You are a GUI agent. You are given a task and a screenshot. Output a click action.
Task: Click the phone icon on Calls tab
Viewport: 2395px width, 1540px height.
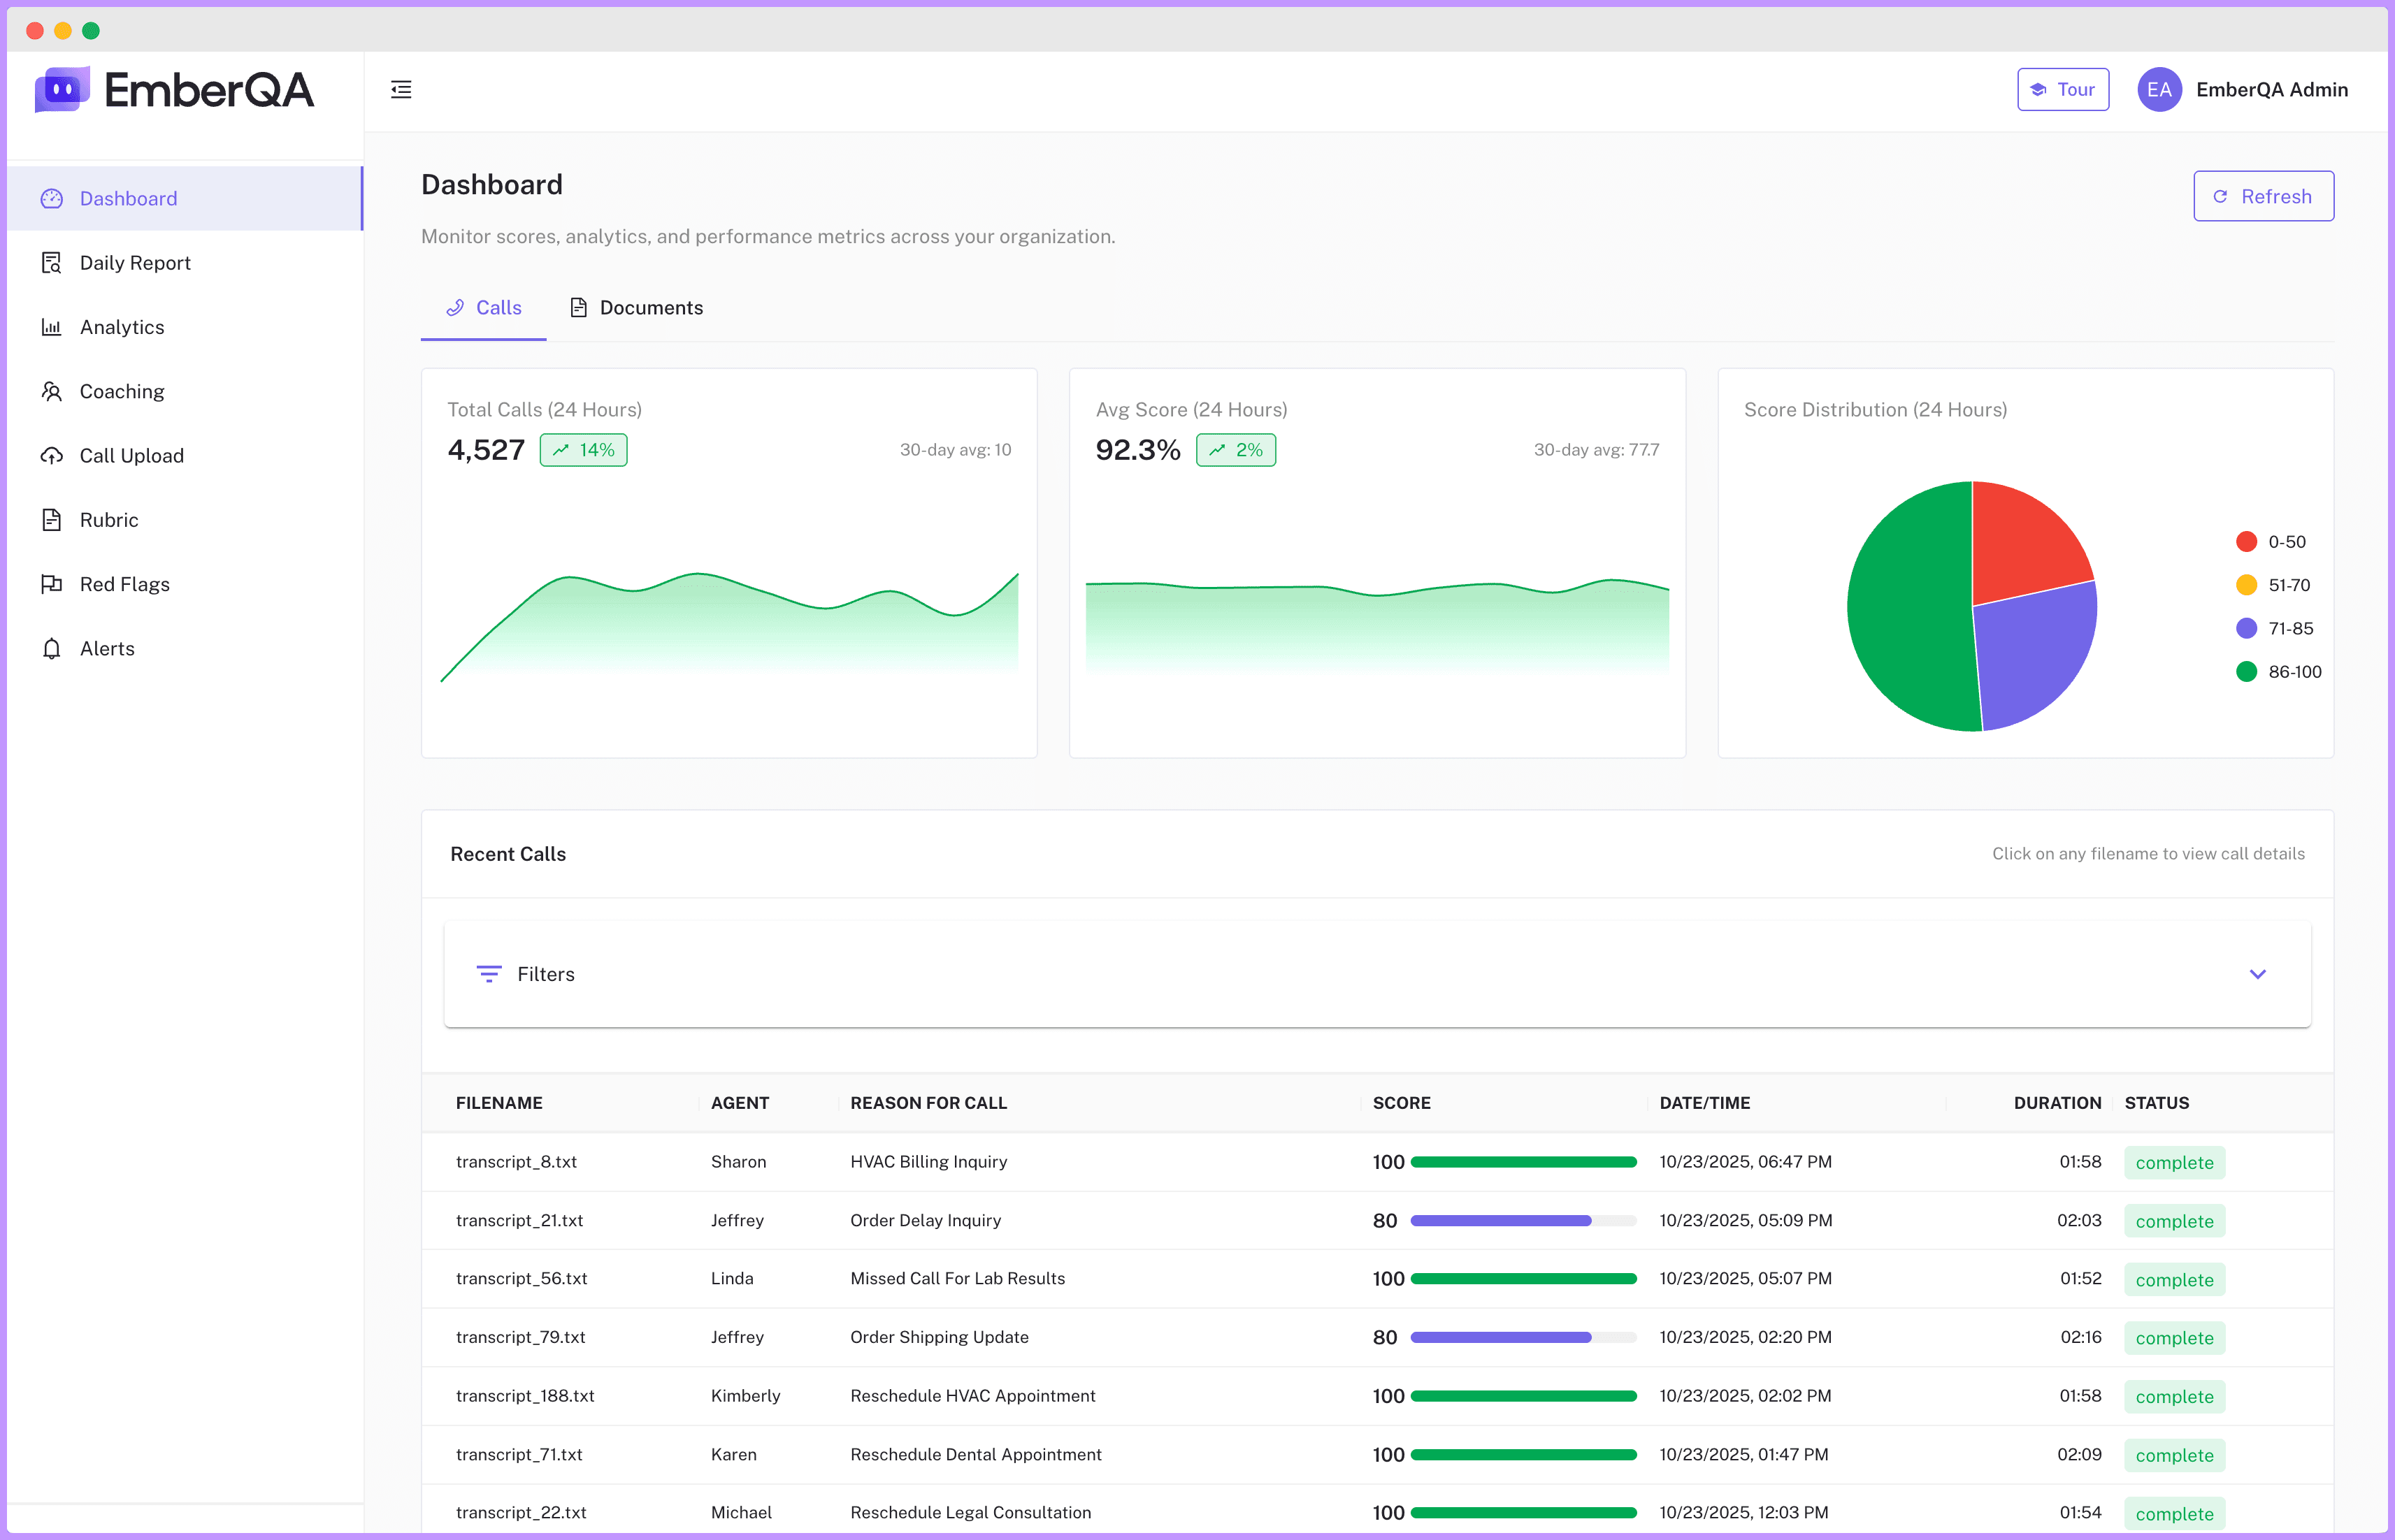455,308
